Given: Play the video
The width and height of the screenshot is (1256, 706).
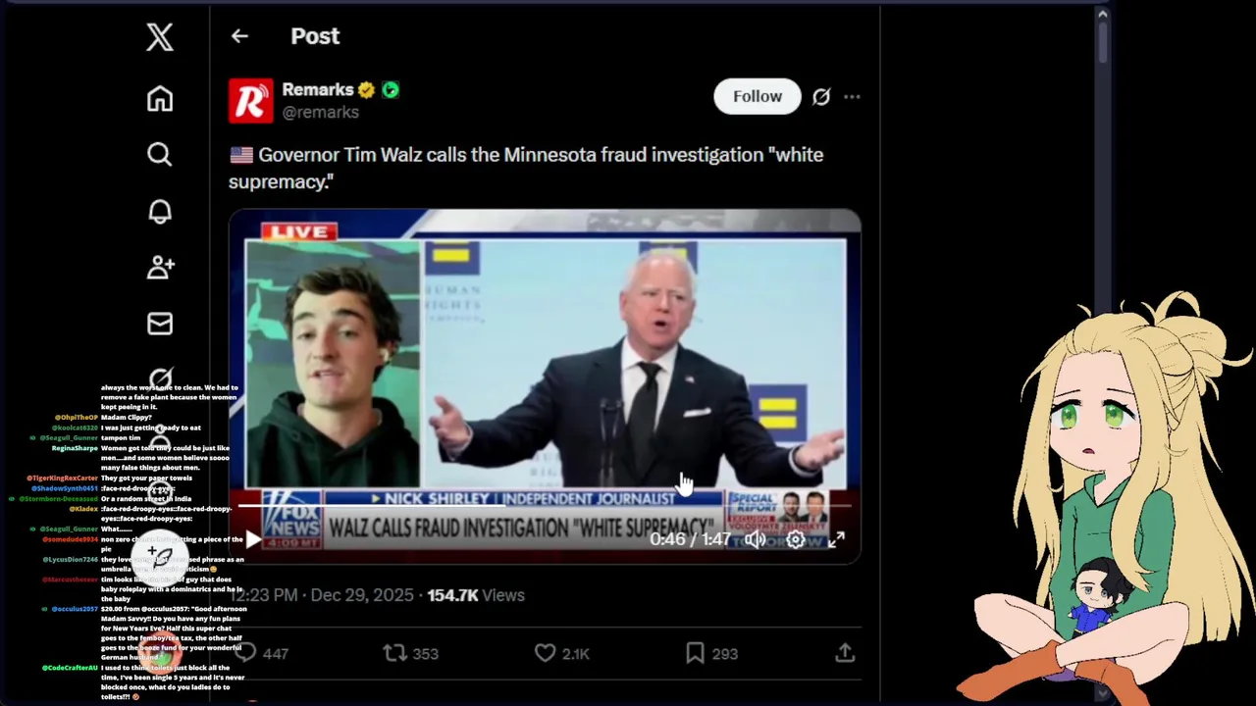Looking at the screenshot, I should pos(253,539).
